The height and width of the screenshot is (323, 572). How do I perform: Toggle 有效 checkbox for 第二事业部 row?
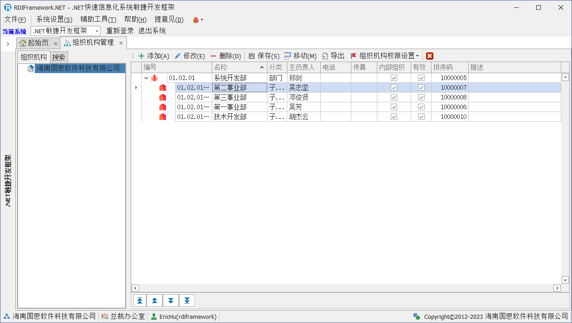(421, 87)
